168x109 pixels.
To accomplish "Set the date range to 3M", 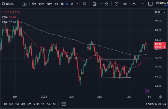I will pyautogui.click(x=23, y=104).
